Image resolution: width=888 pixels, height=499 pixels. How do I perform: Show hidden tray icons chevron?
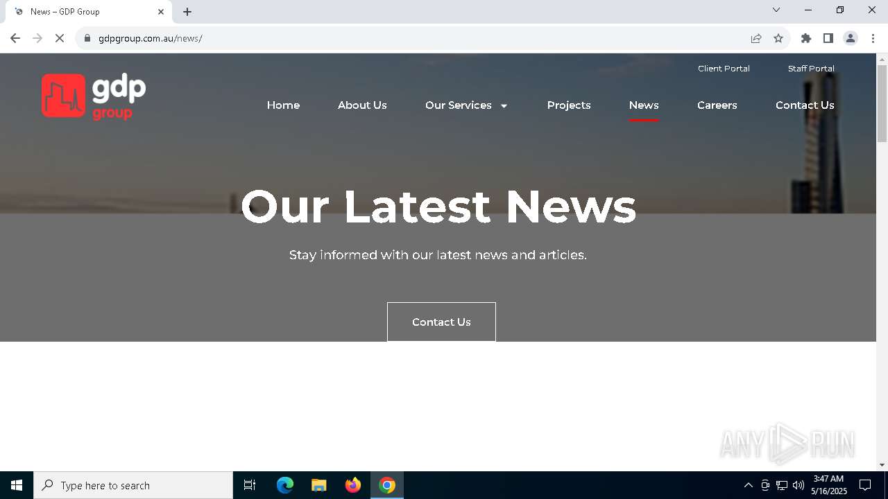pyautogui.click(x=748, y=485)
